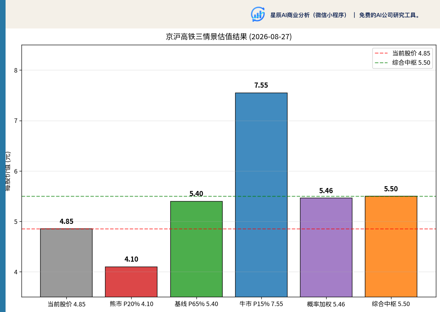The height and width of the screenshot is (312, 440).
Task: Click the 当前股价 4.85 legend entry
Action: pos(403,53)
